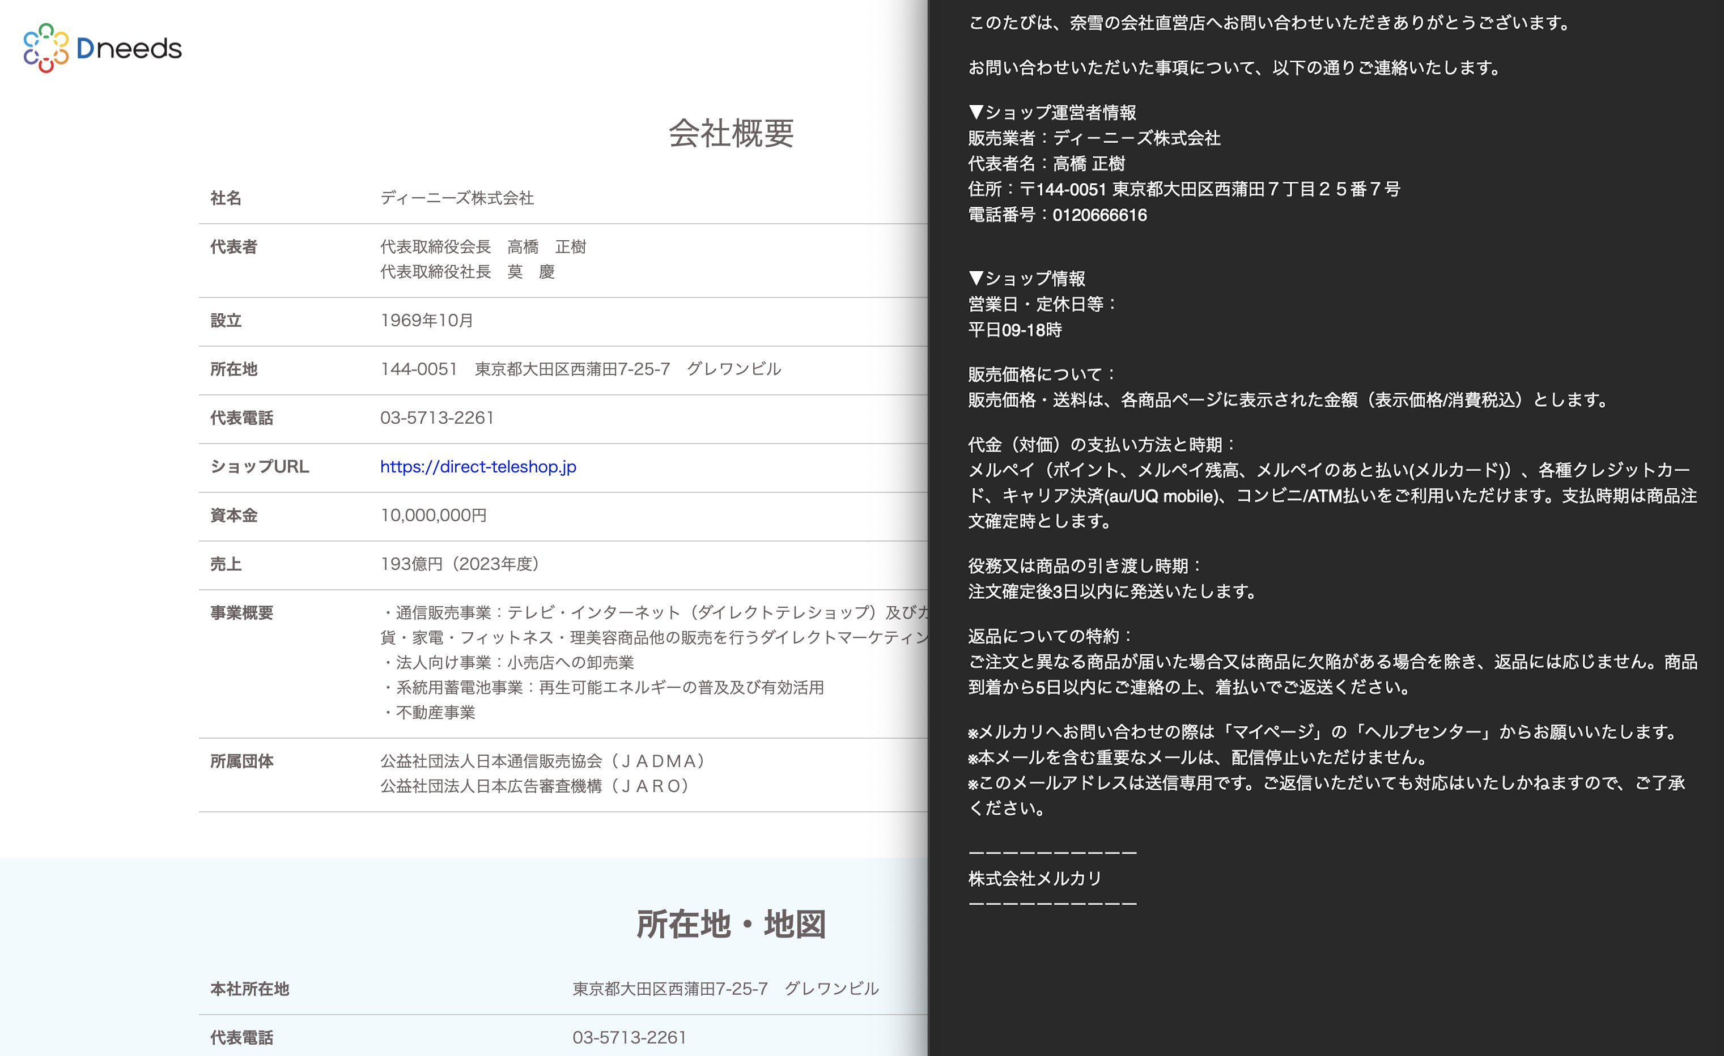1724x1056 pixels.
Task: Click the phone number 0120666616 in the email
Action: 1099,215
